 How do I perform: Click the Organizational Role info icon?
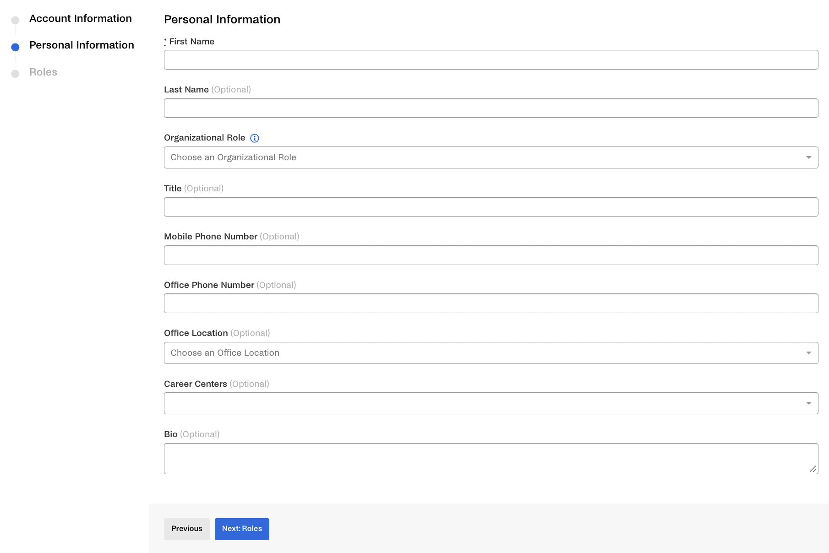point(255,138)
